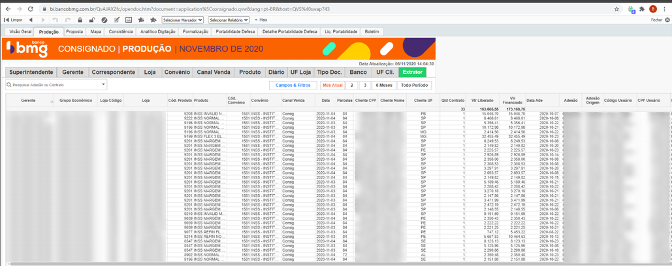The image size is (672, 266).
Task: Open the Mapa tab
Action: (95, 32)
